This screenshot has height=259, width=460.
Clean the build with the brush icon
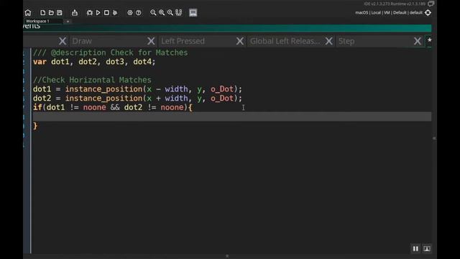point(115,13)
